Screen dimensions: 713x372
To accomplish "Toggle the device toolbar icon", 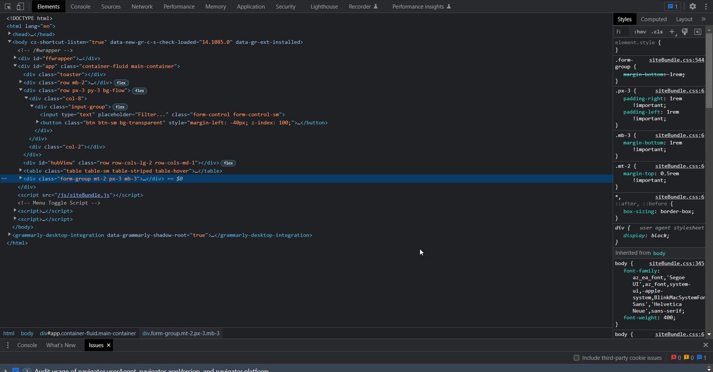I will coord(20,7).
